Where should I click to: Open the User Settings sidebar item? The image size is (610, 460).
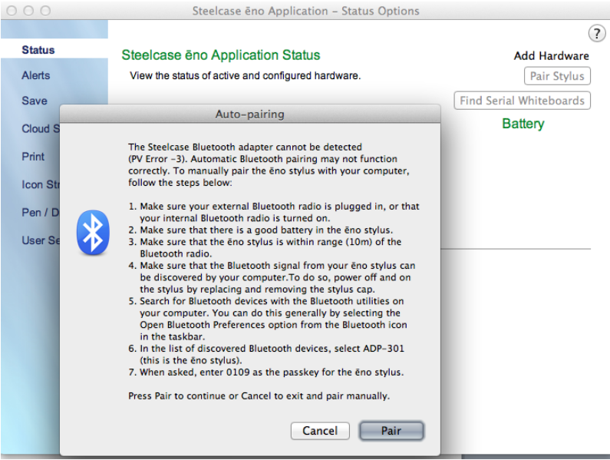click(x=41, y=240)
